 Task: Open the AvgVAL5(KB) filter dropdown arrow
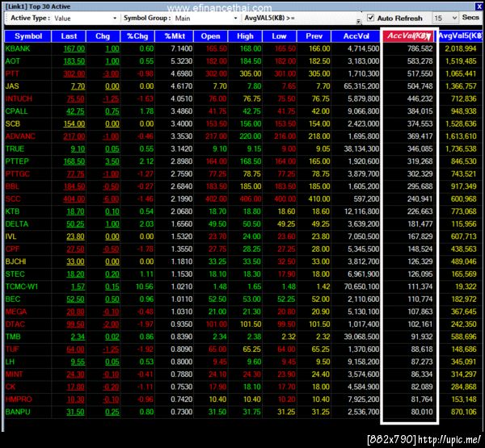tap(358, 21)
